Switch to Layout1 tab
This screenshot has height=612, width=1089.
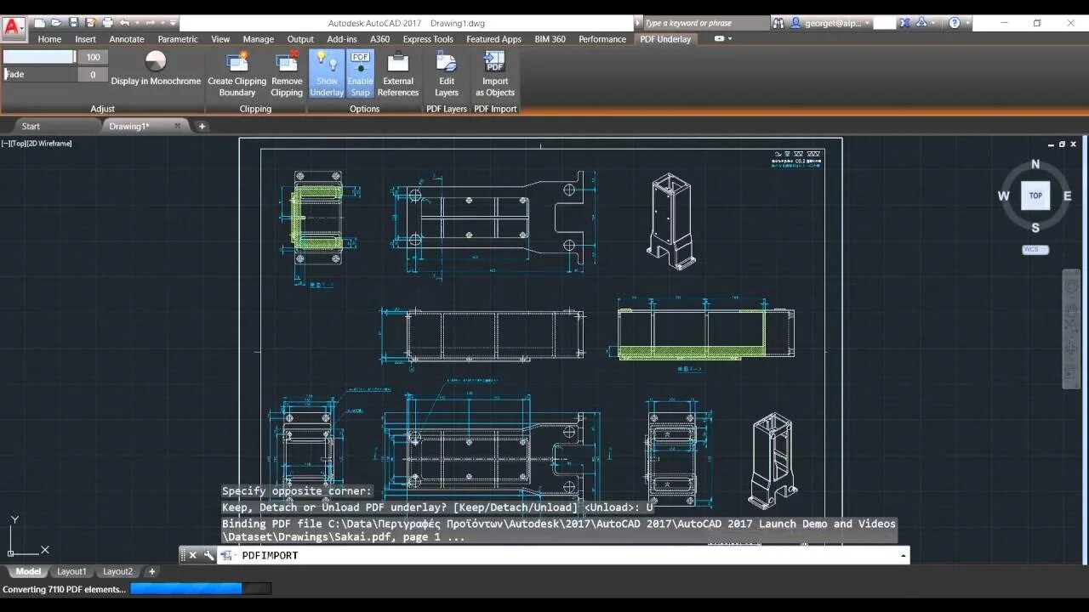click(x=71, y=571)
